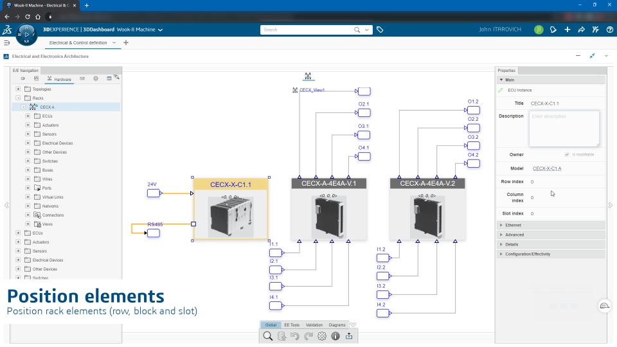Image resolution: width=617 pixels, height=347 pixels.
Task: Collapse the right panel with edge arrow
Action: (611, 206)
